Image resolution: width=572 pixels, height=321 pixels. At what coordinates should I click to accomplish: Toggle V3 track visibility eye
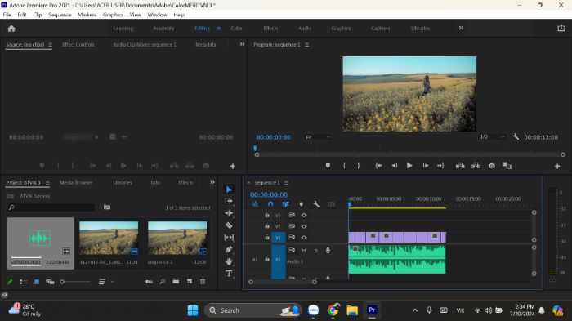pyautogui.click(x=303, y=215)
